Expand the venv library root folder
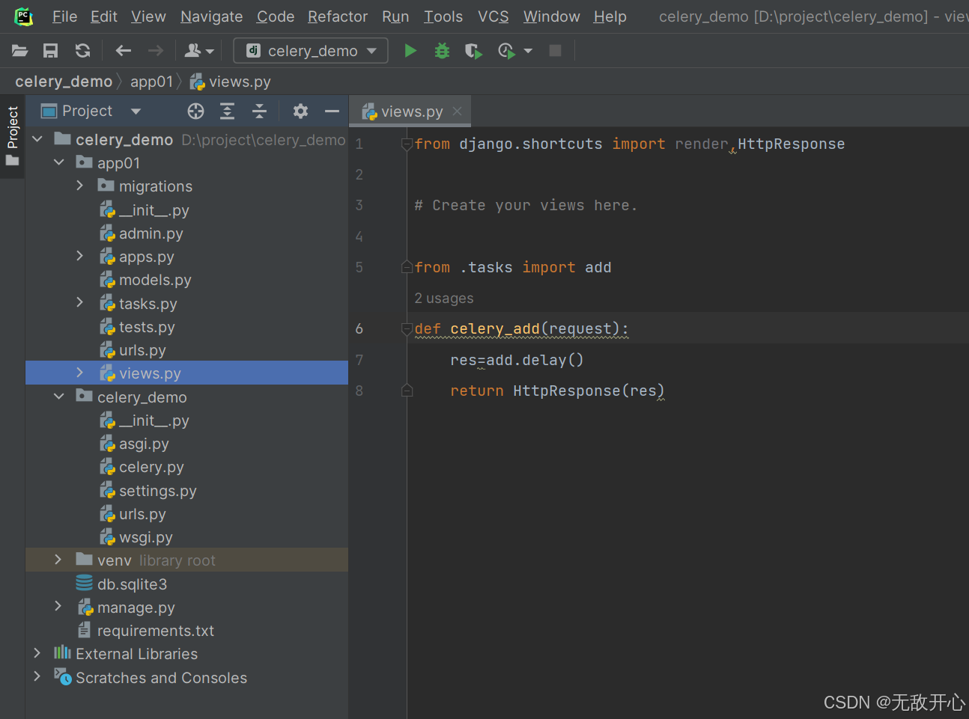969x719 pixels. click(58, 560)
